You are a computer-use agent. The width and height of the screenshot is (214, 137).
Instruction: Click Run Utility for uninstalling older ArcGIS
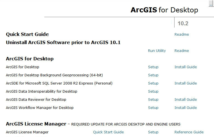click(x=157, y=51)
